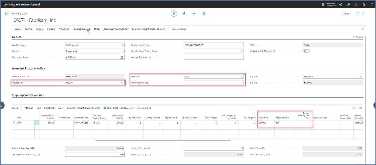Open the Project No. J00010 dropdown
The height and width of the screenshot is (165, 376).
pyautogui.click(x=122, y=83)
